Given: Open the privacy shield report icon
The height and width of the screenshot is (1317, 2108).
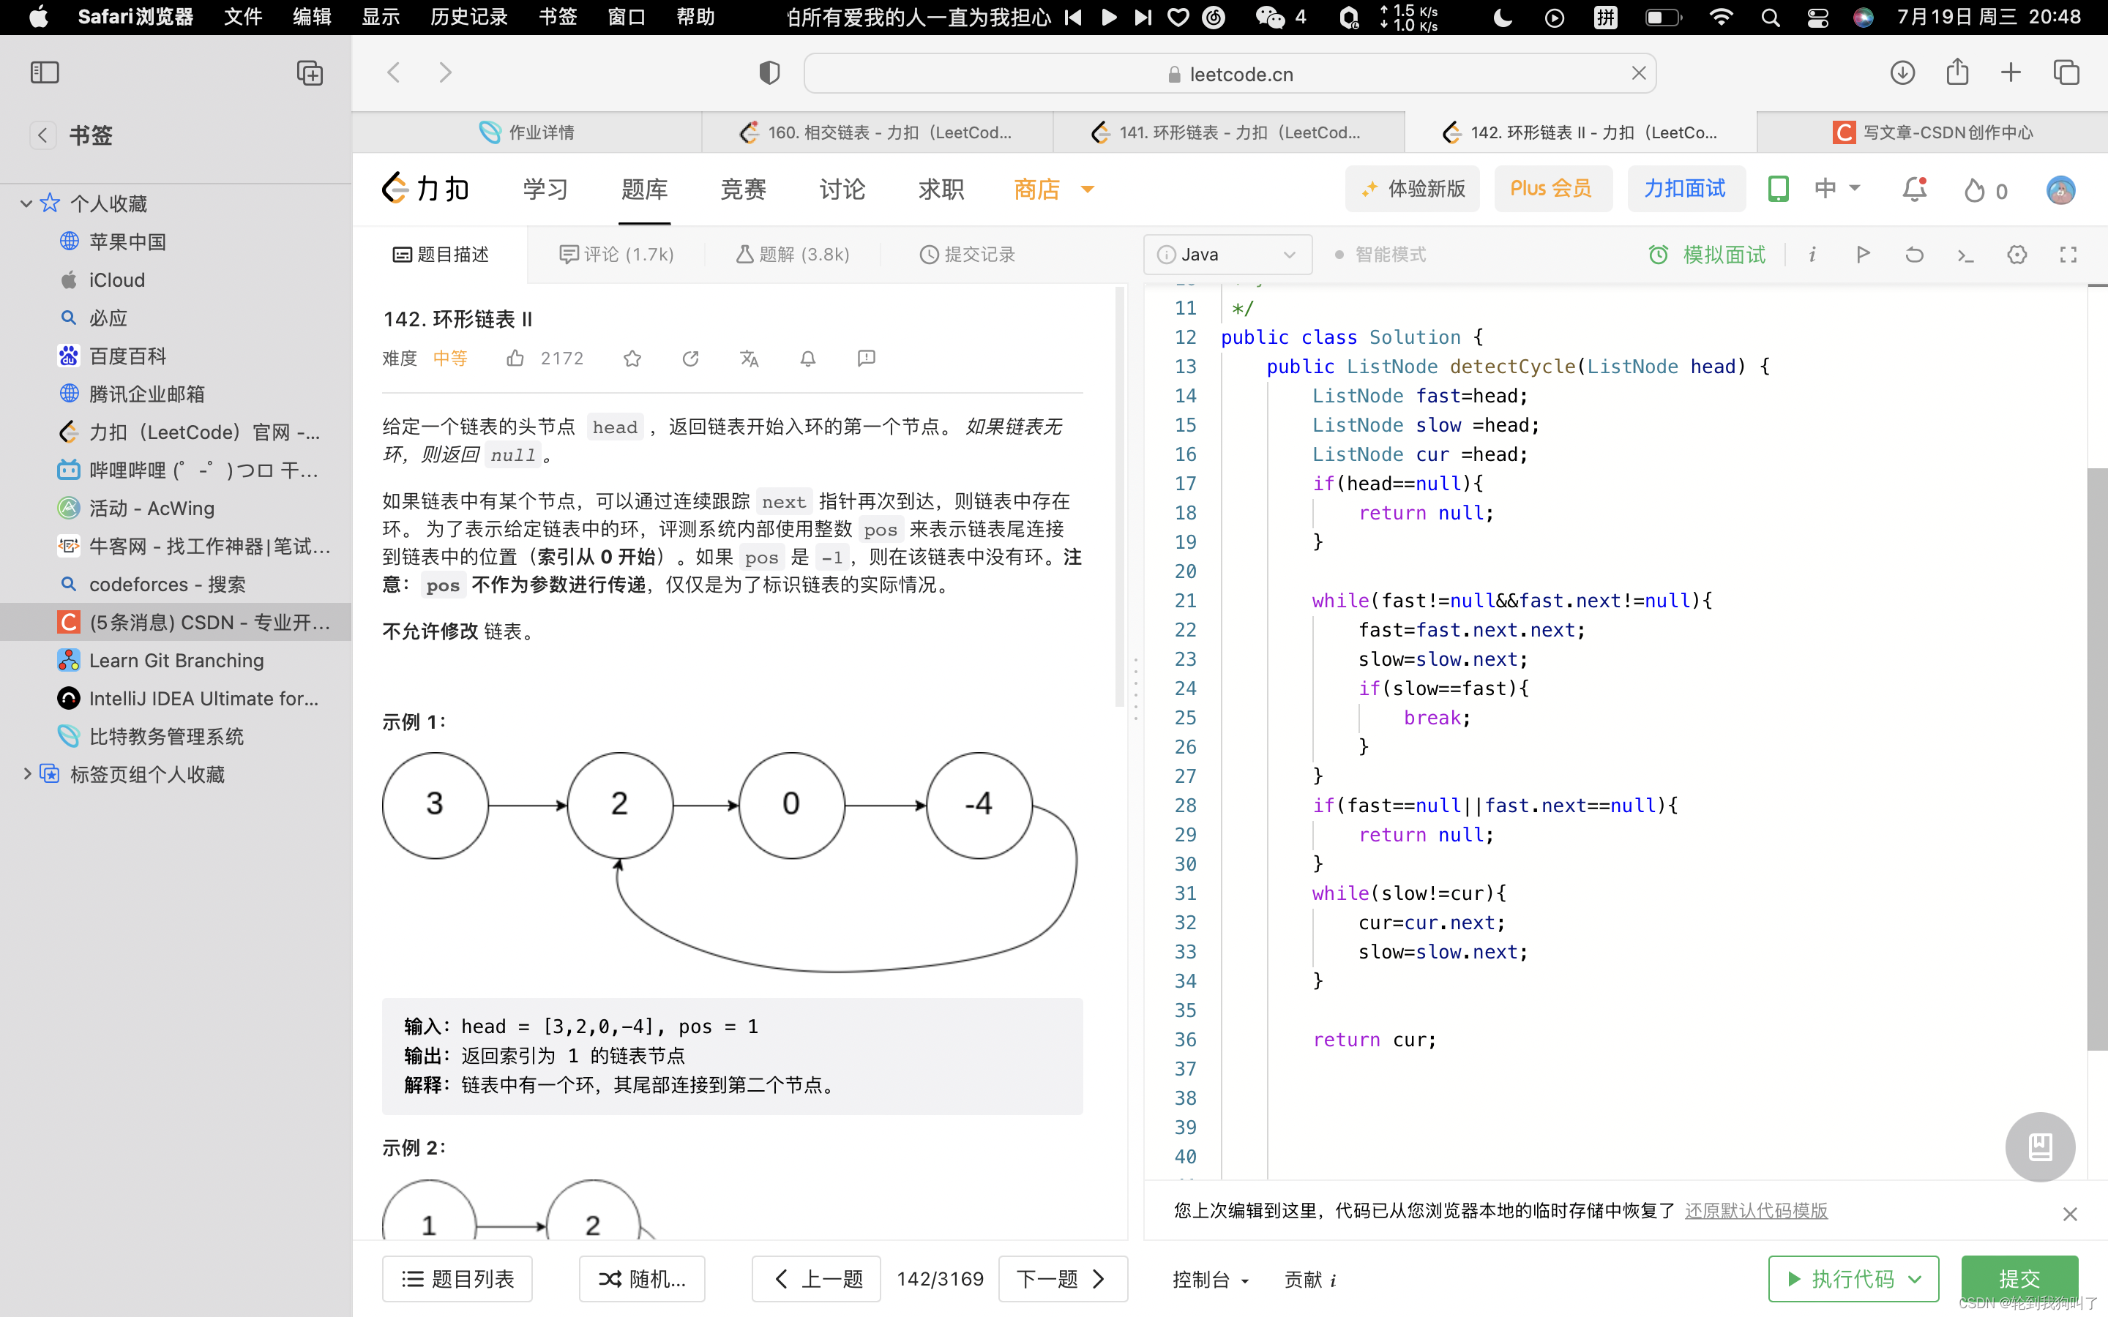Looking at the screenshot, I should 769,73.
